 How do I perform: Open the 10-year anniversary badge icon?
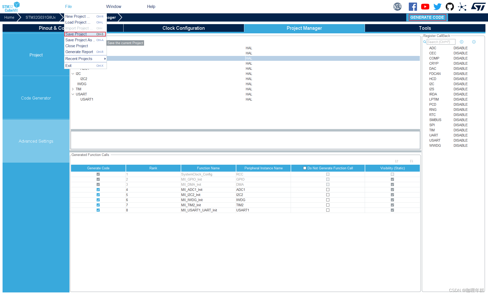(398, 7)
